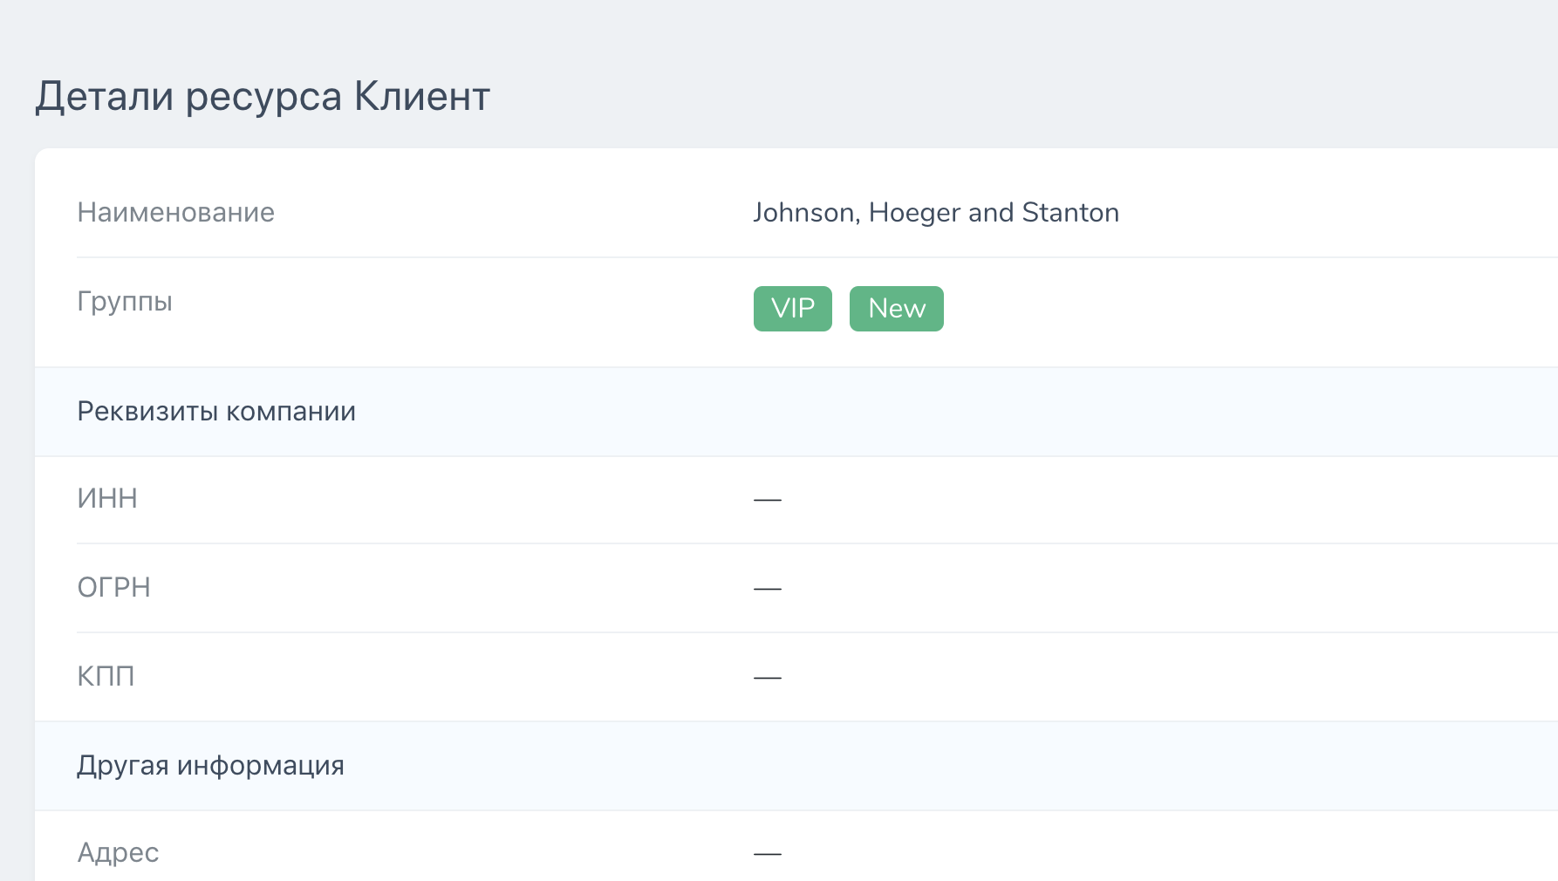Click the Другая информация section header
This screenshot has height=881, width=1558.
click(210, 766)
